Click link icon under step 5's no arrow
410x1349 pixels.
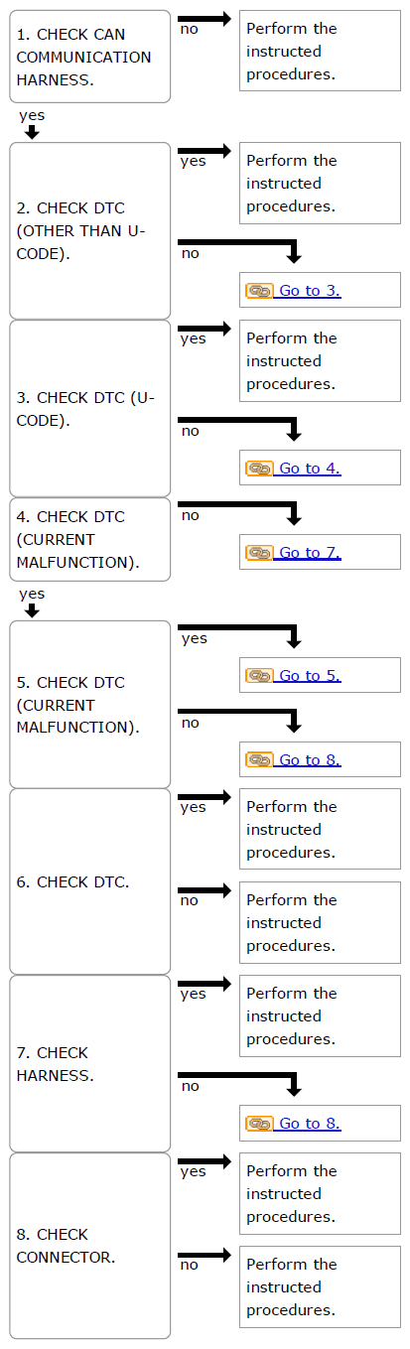(259, 760)
